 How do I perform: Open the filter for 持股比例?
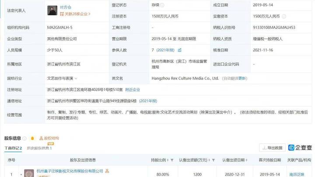click(x=172, y=160)
